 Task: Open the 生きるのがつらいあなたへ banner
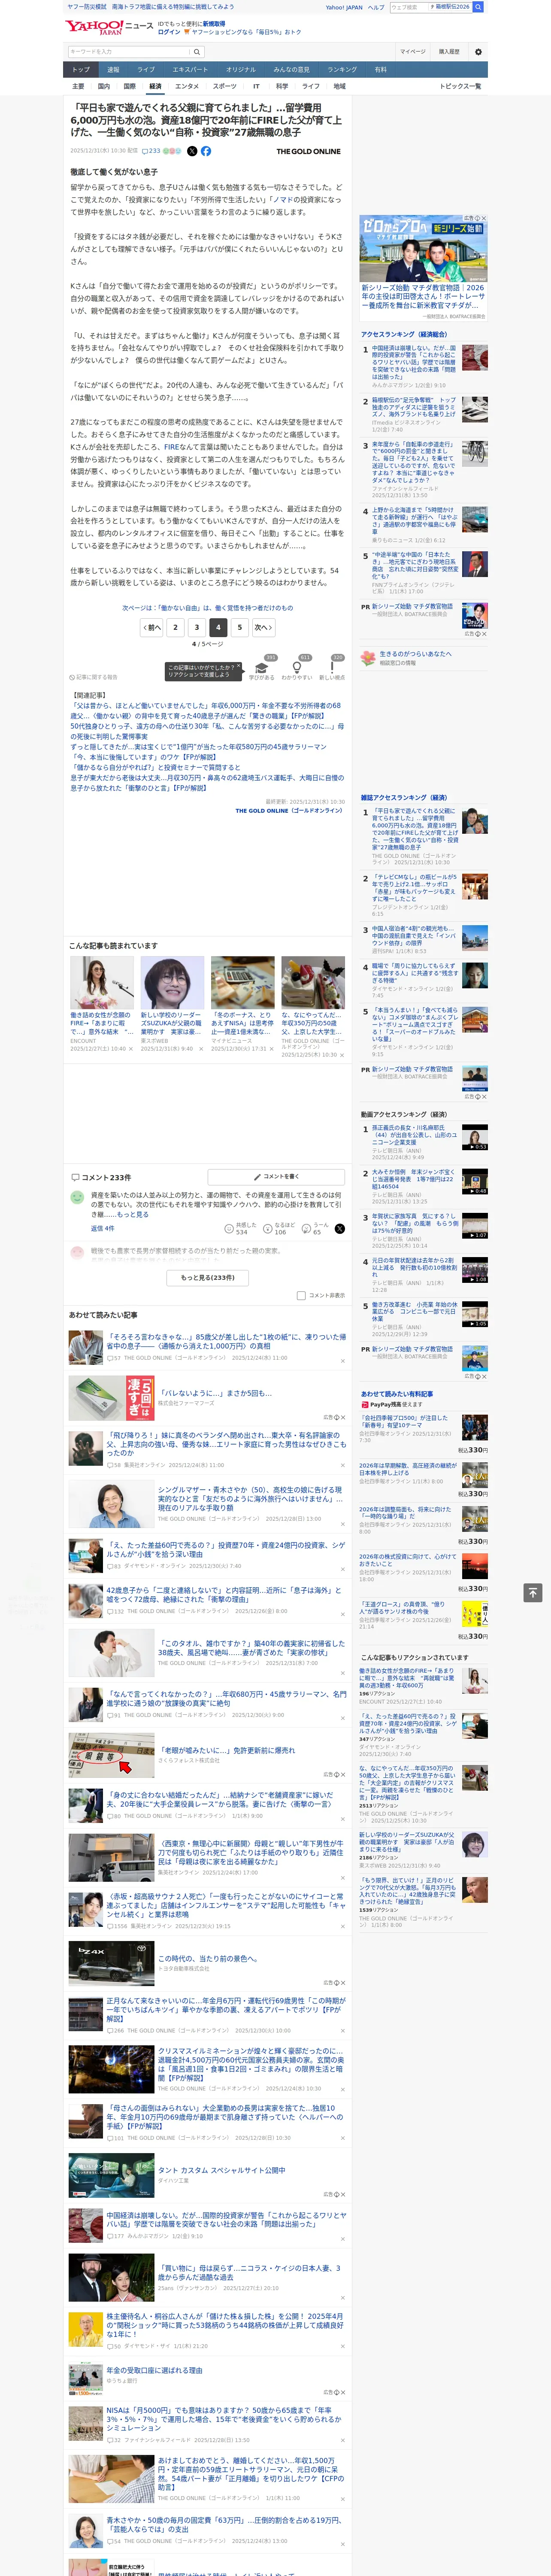tap(424, 658)
